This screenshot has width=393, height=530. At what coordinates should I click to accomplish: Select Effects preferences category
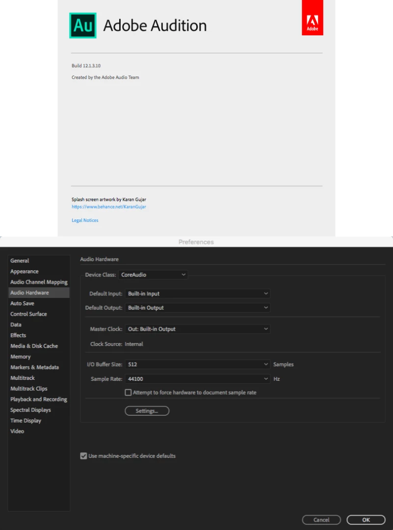39,335
